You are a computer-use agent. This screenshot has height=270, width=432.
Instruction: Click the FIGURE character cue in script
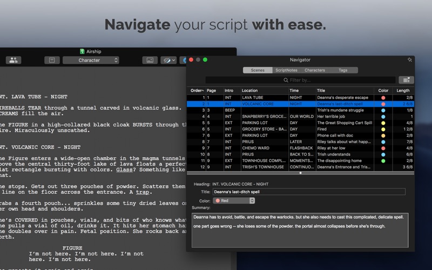72,248
